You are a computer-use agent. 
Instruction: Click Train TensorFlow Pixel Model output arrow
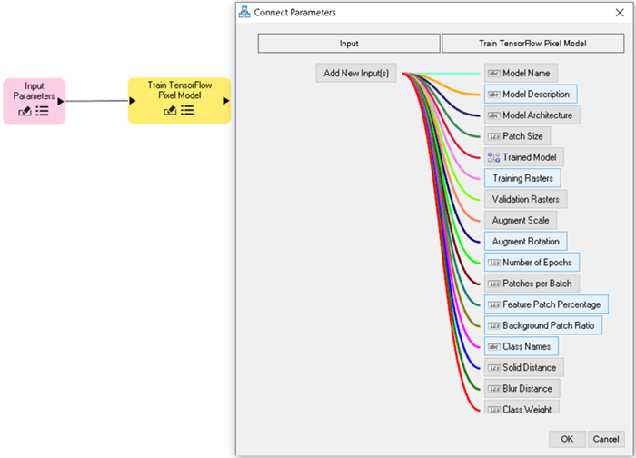226,100
